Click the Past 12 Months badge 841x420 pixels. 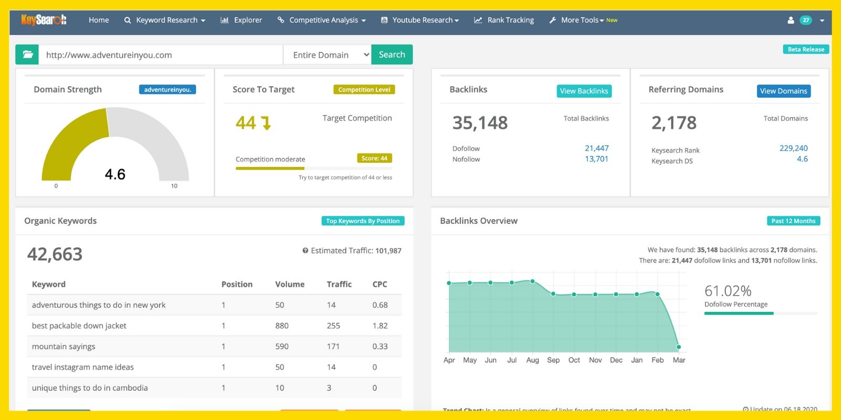click(x=793, y=221)
